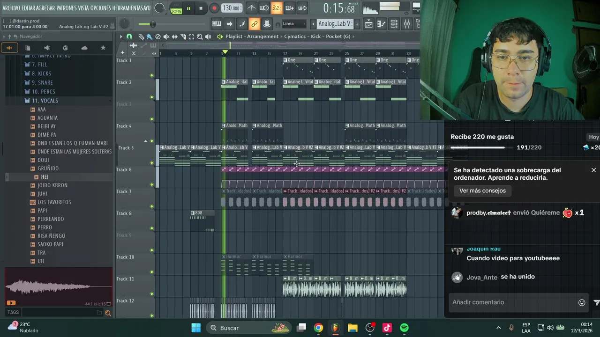Mute Track 11 with its green light
600x337 pixels.
[151, 294]
